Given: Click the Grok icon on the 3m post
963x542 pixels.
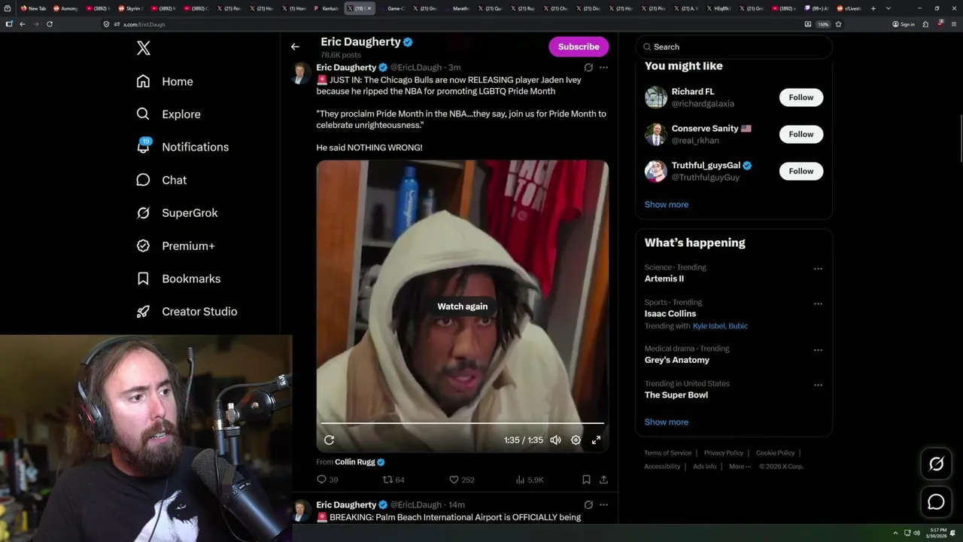Looking at the screenshot, I should pos(588,67).
